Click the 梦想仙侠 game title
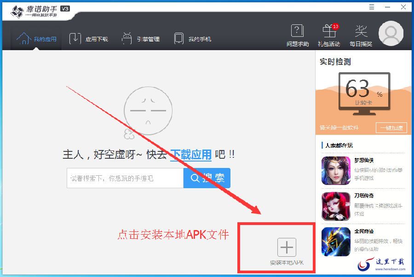 coord(364,160)
